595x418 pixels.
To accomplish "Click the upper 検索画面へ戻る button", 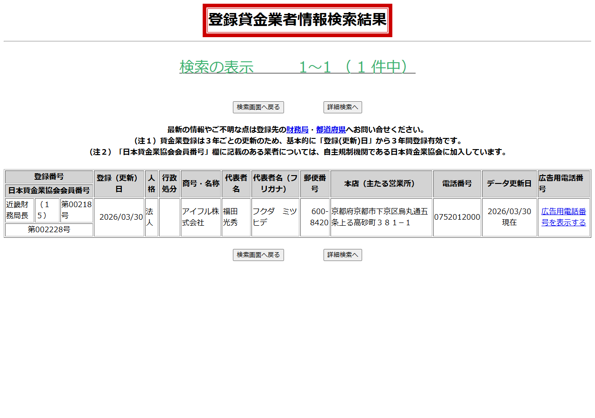I will (x=258, y=107).
